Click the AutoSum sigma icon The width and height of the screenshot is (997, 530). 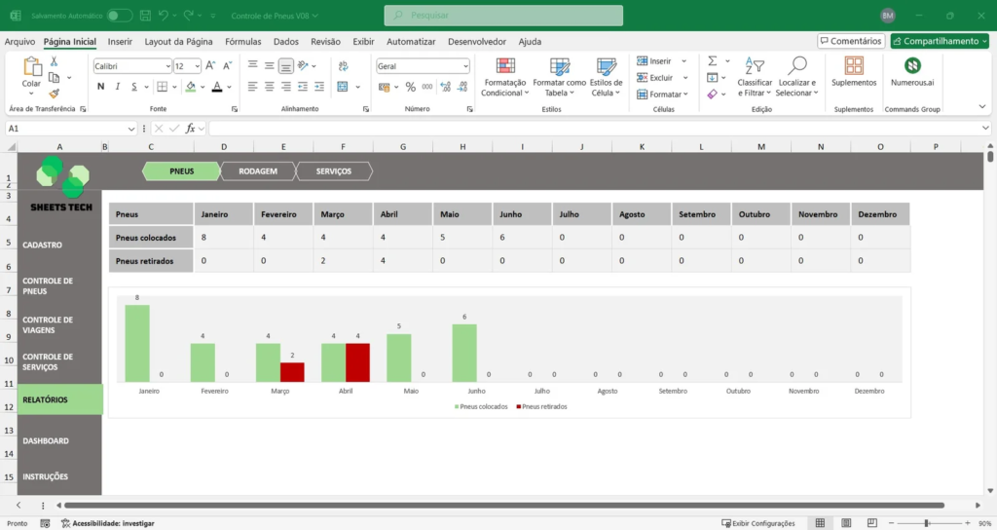click(x=712, y=60)
